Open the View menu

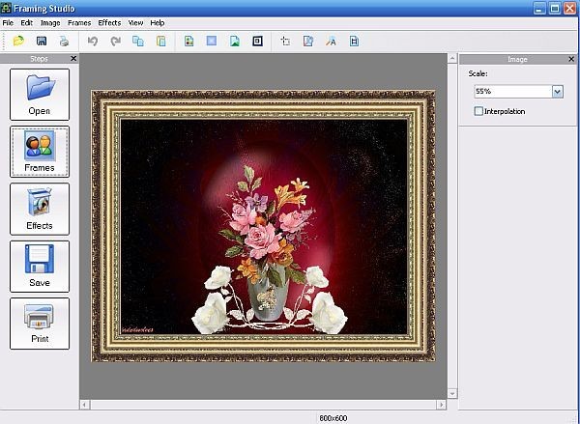point(135,23)
